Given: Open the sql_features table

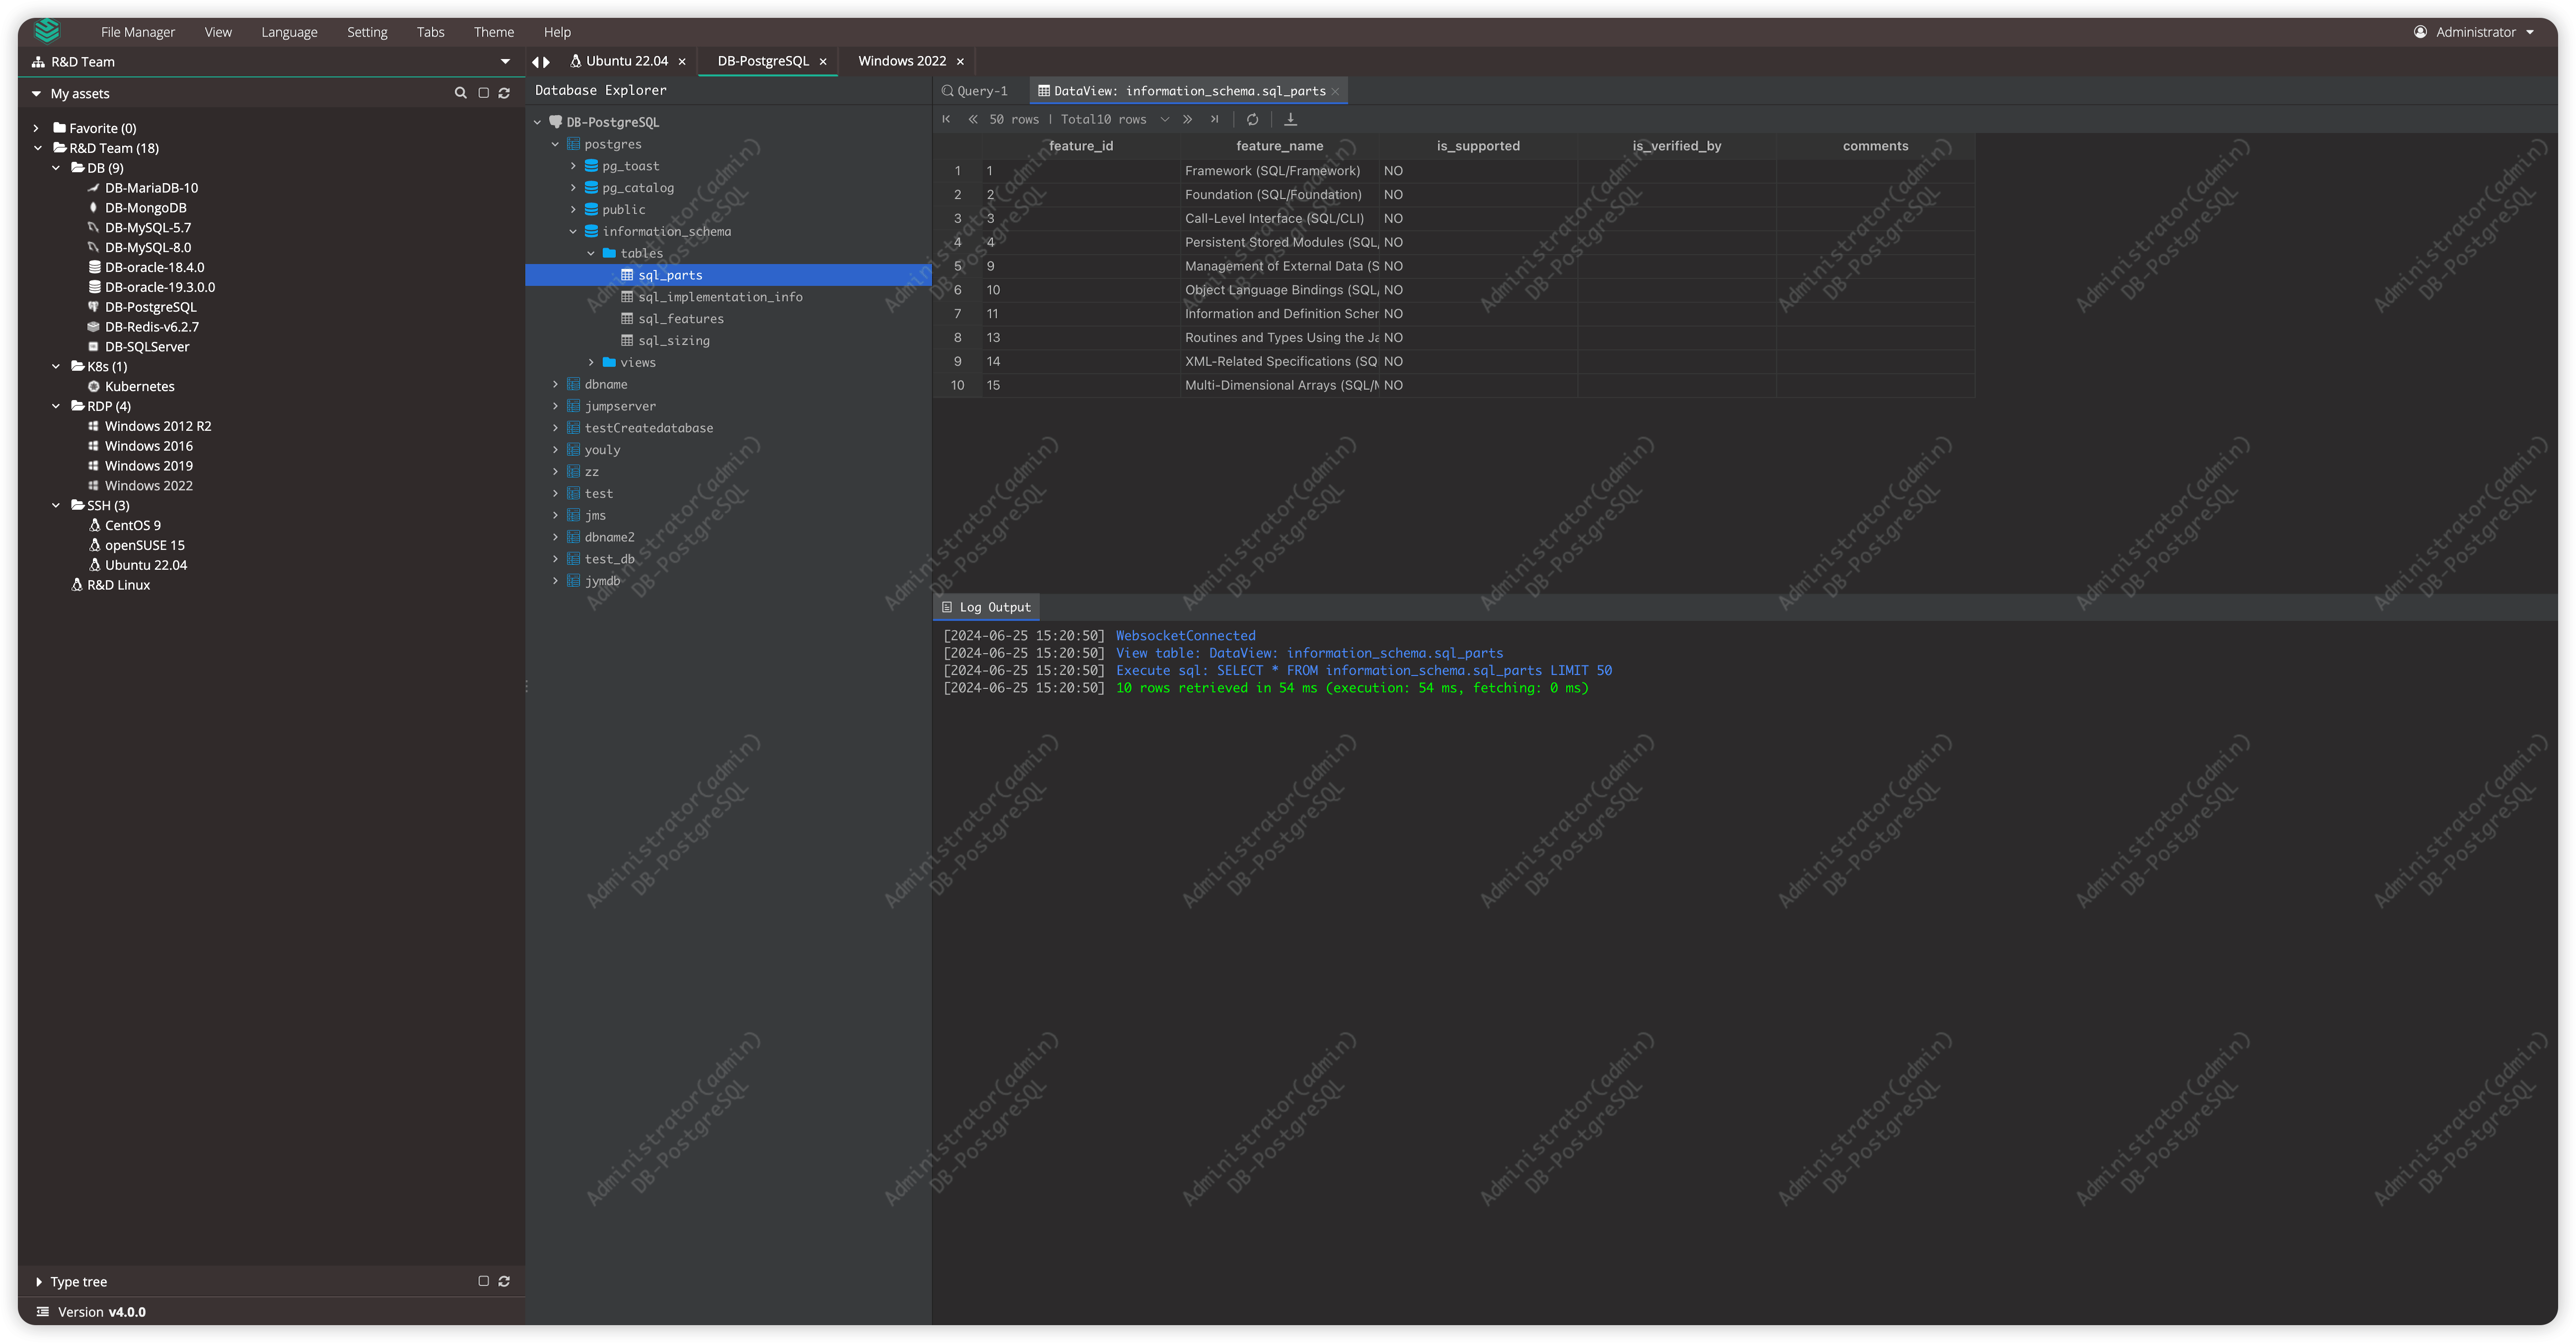Looking at the screenshot, I should (681, 319).
